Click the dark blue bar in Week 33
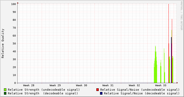 click(171, 60)
